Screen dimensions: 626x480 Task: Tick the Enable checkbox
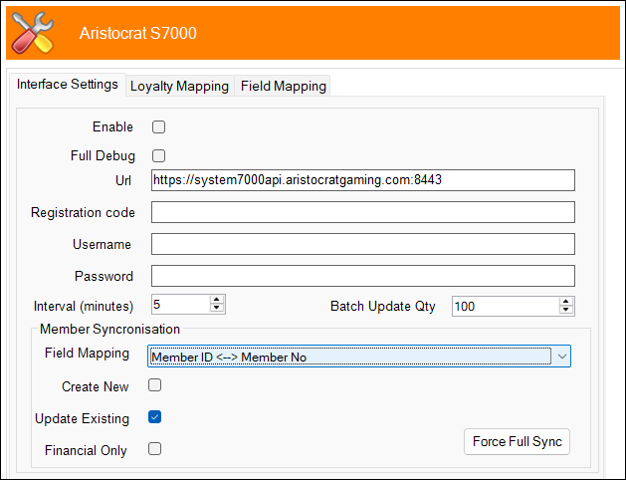coord(158,127)
